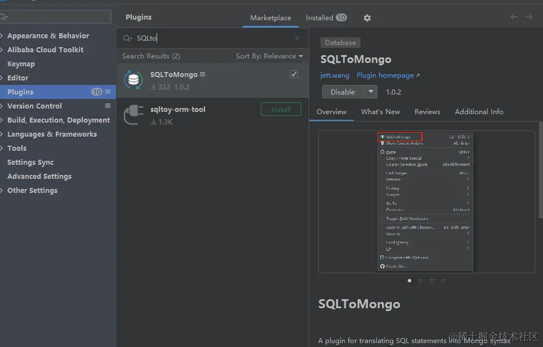The width and height of the screenshot is (543, 347).
Task: Click the back navigation arrow
Action: (x=514, y=17)
